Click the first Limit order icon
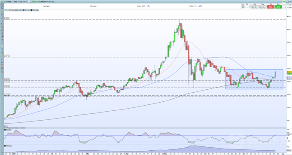The image size is (292, 155). 253,7
